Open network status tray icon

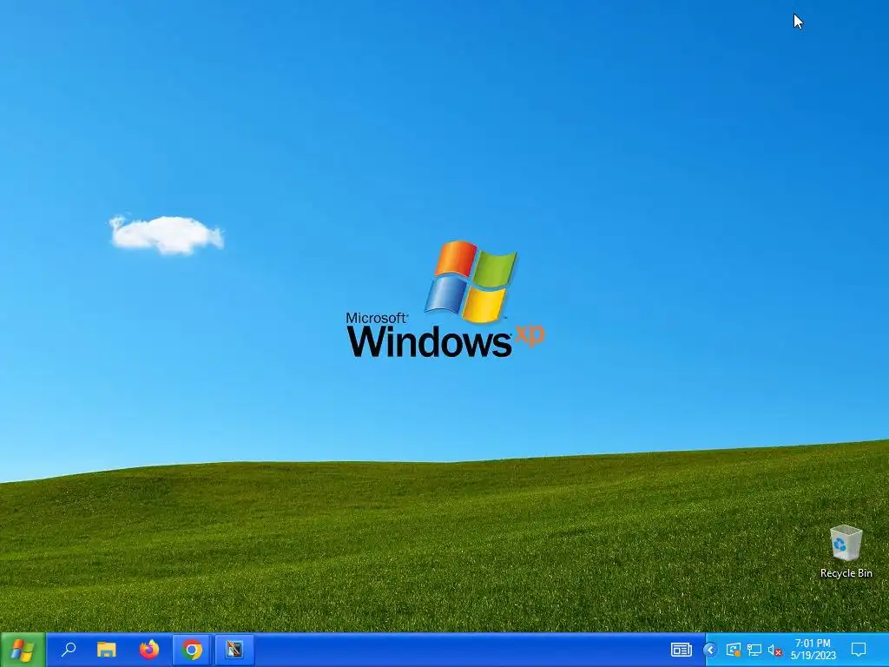point(754,650)
